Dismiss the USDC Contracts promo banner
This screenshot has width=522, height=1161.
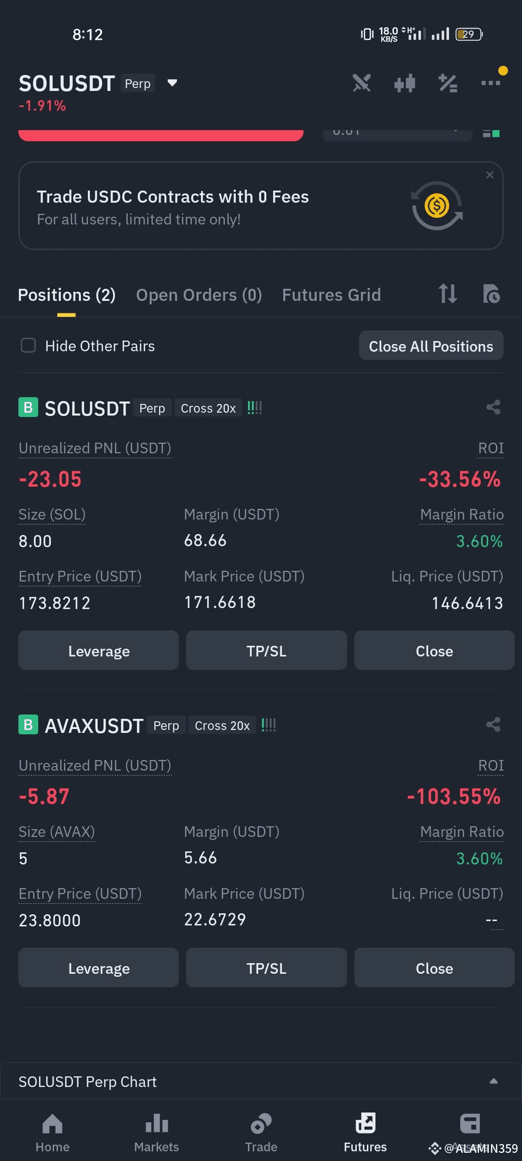point(490,175)
